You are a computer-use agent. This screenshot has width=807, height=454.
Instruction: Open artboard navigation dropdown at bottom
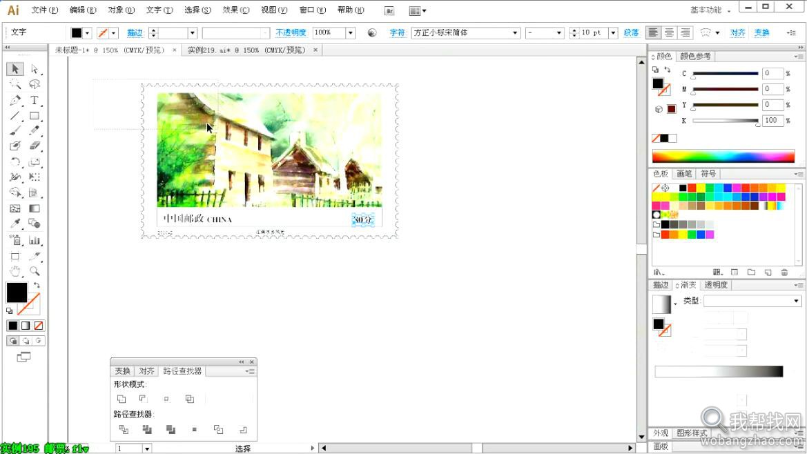[146, 448]
